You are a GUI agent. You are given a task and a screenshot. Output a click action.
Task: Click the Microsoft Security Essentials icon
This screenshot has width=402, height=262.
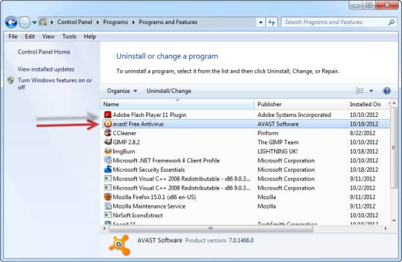(x=108, y=169)
